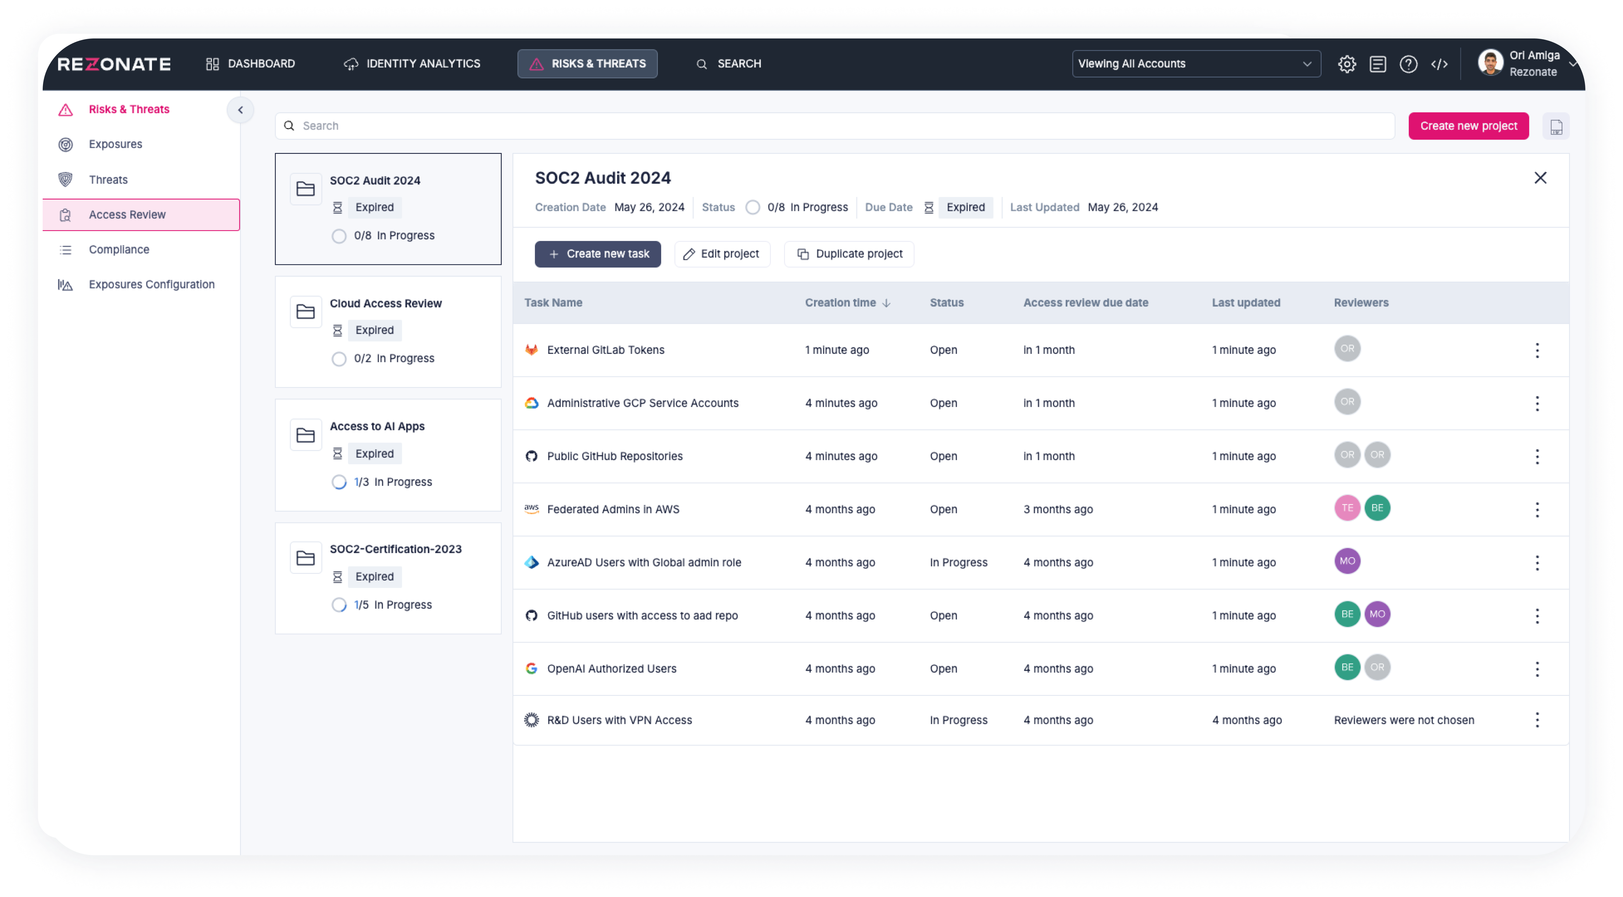Select SOC2-Certification-2023 project card
The width and height of the screenshot is (1623, 897).
pyautogui.click(x=388, y=578)
